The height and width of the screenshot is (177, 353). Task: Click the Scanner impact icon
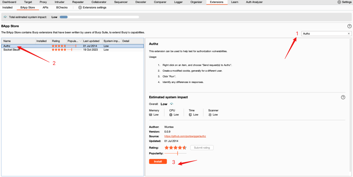tap(210, 115)
